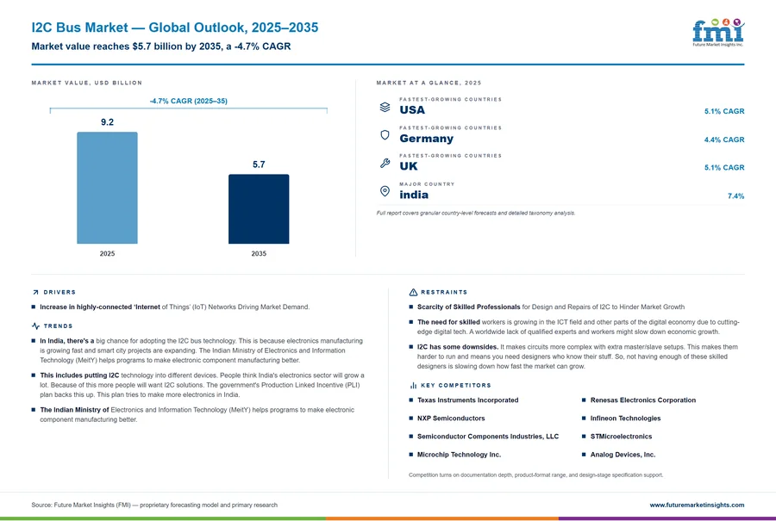Click the In India, there's a big chance bullet
Screen dimensions: 776x521
pos(202,350)
